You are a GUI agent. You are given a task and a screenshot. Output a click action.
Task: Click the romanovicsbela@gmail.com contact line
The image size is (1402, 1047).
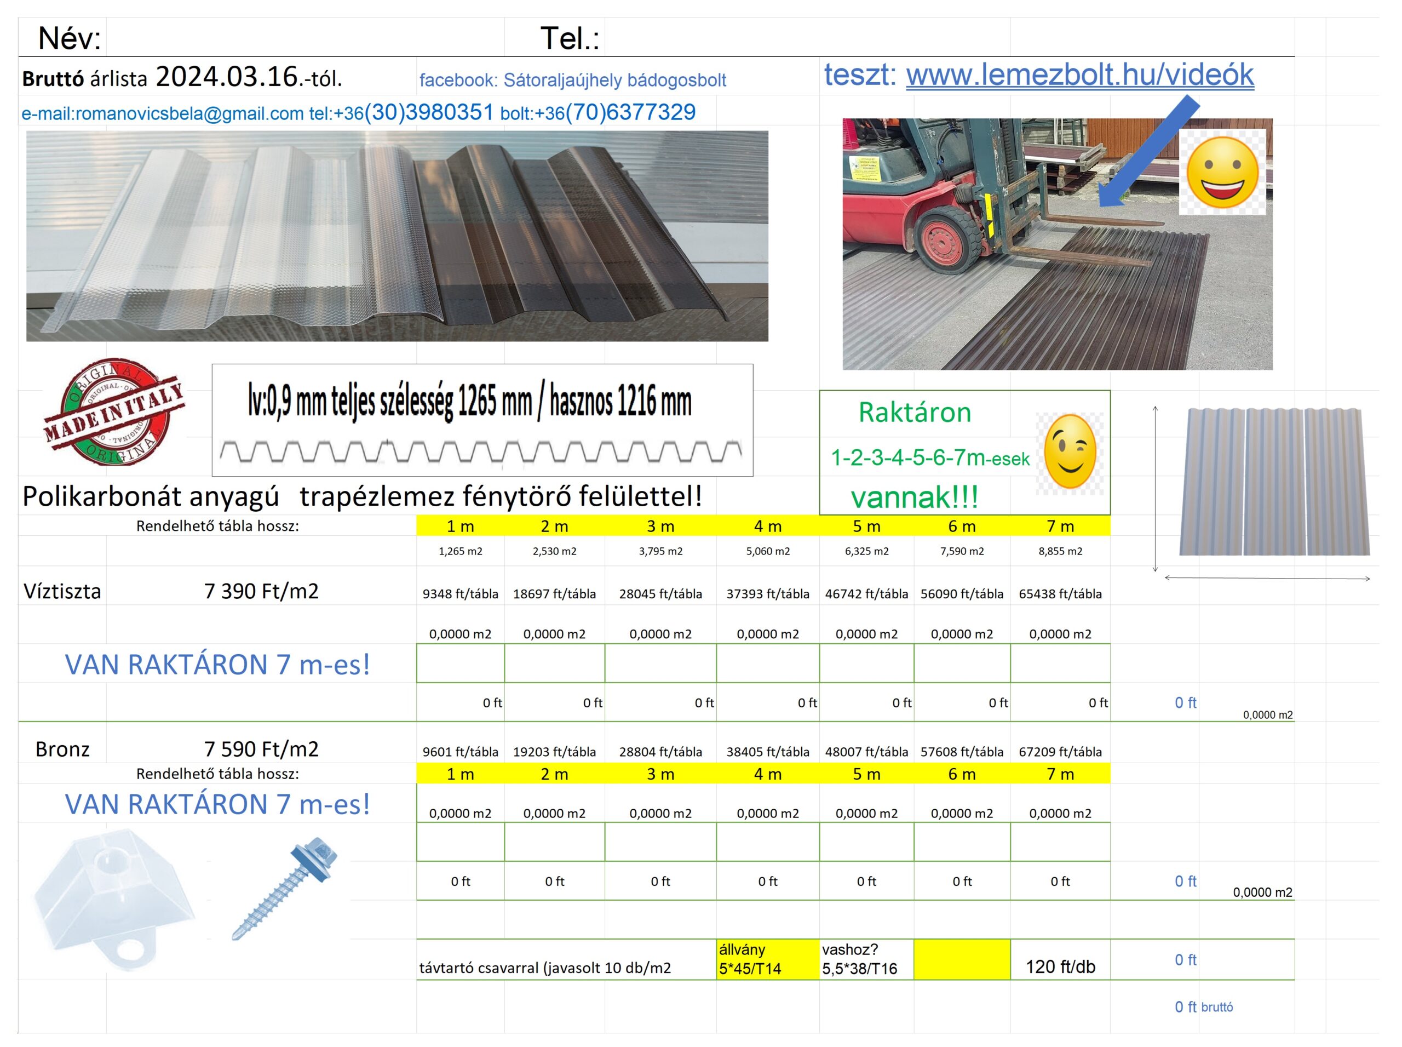(359, 113)
